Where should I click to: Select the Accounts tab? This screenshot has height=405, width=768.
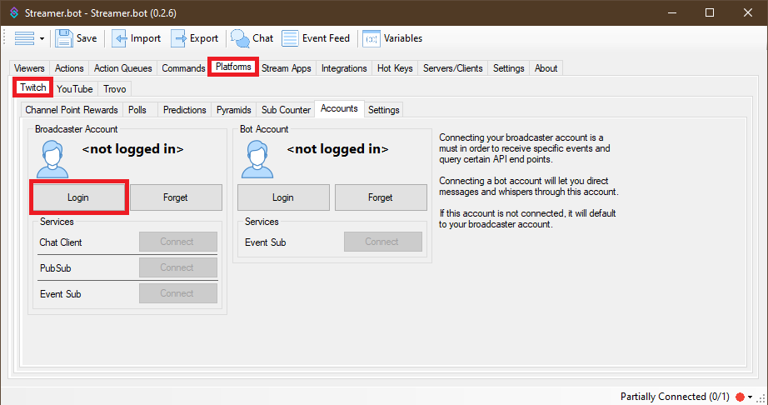(x=339, y=108)
